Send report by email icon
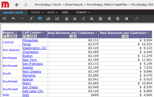The image size is (154, 97). 100,19
